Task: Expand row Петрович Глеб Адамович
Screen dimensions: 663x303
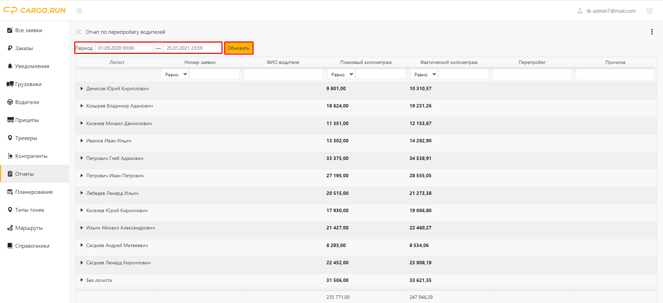Action: tap(82, 158)
